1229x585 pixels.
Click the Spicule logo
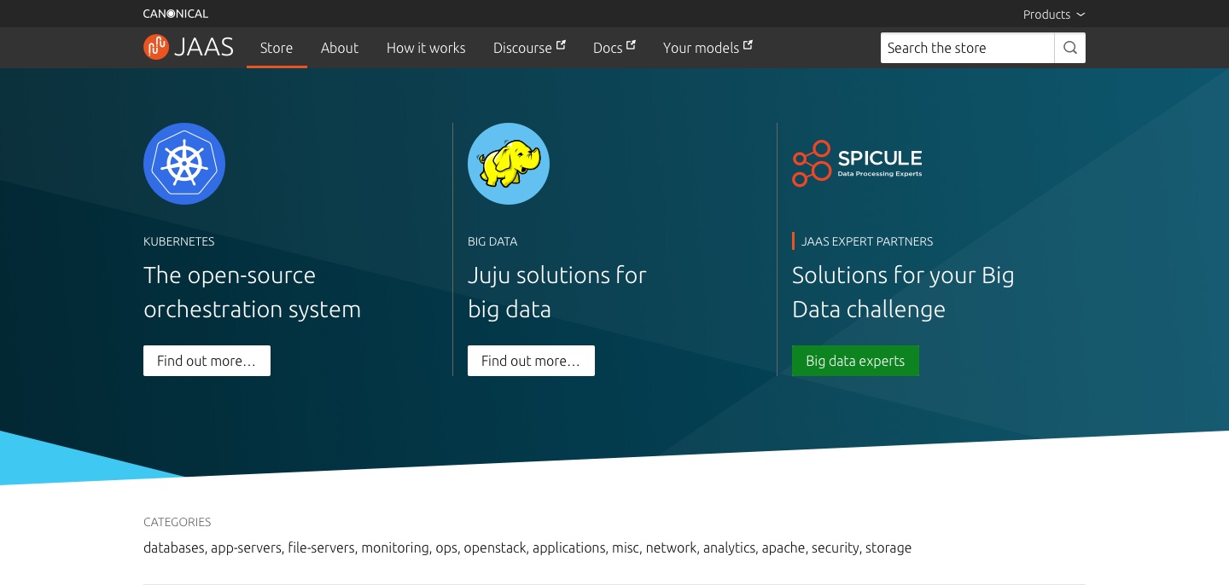coord(857,163)
